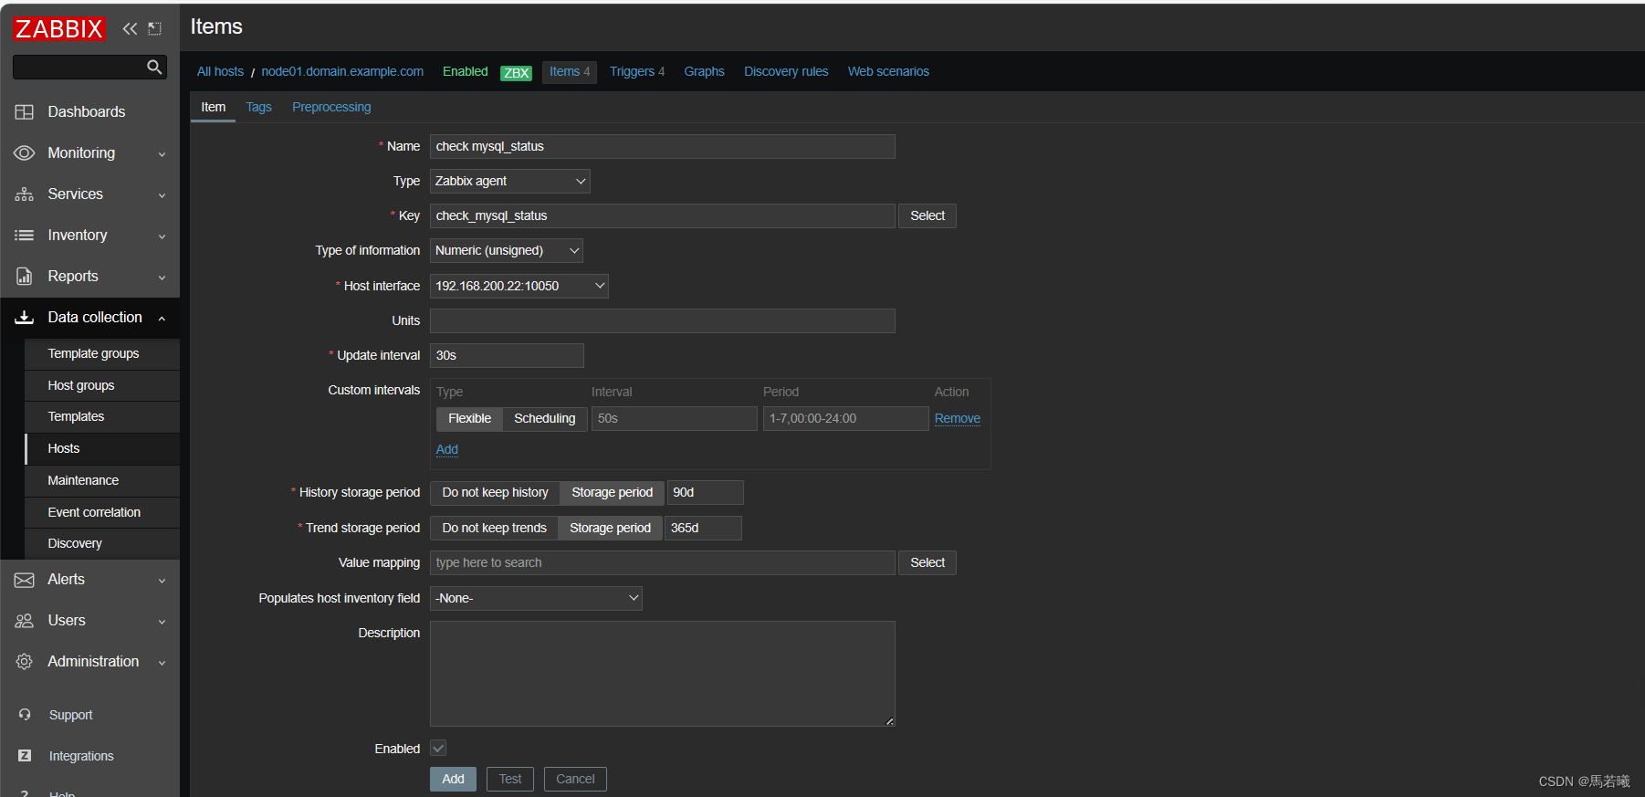
Task: Open the Type of information dropdown
Action: coord(506,250)
